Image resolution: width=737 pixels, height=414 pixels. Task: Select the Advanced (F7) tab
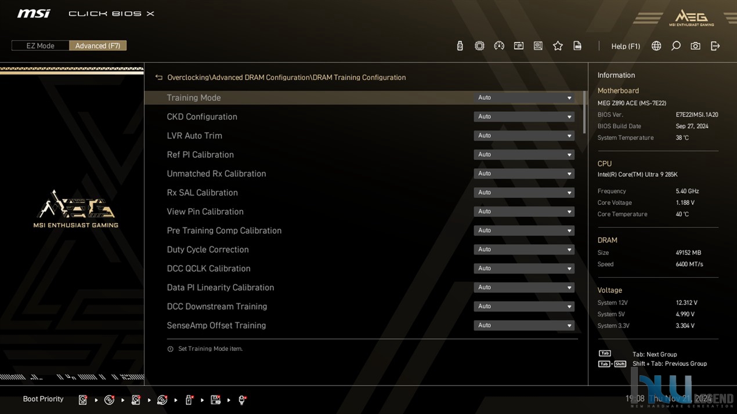tap(97, 46)
